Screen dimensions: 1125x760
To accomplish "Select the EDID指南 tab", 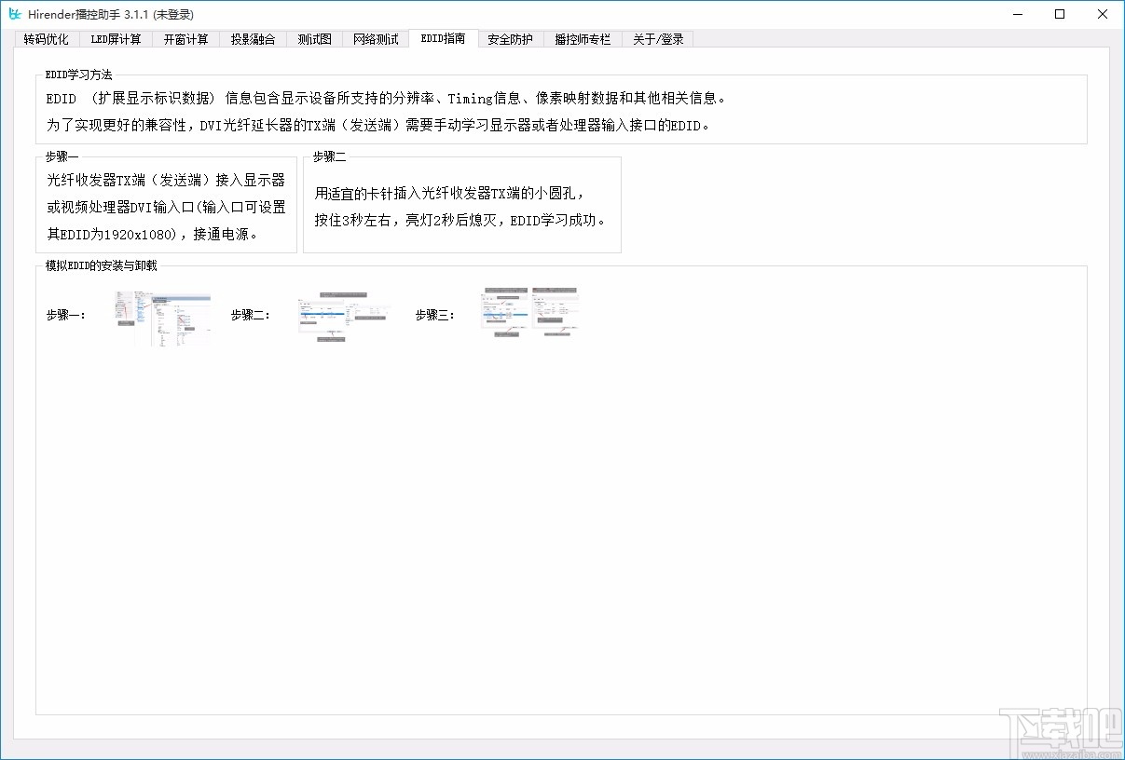I will pos(443,38).
